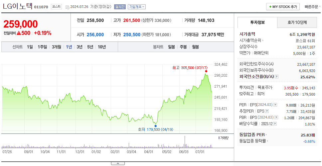
Task: Click the 외국인소진율 value 25.62%
Action: tap(308, 77)
